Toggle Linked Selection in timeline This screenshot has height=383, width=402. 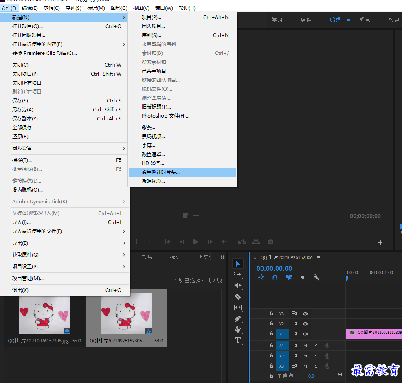point(289,277)
